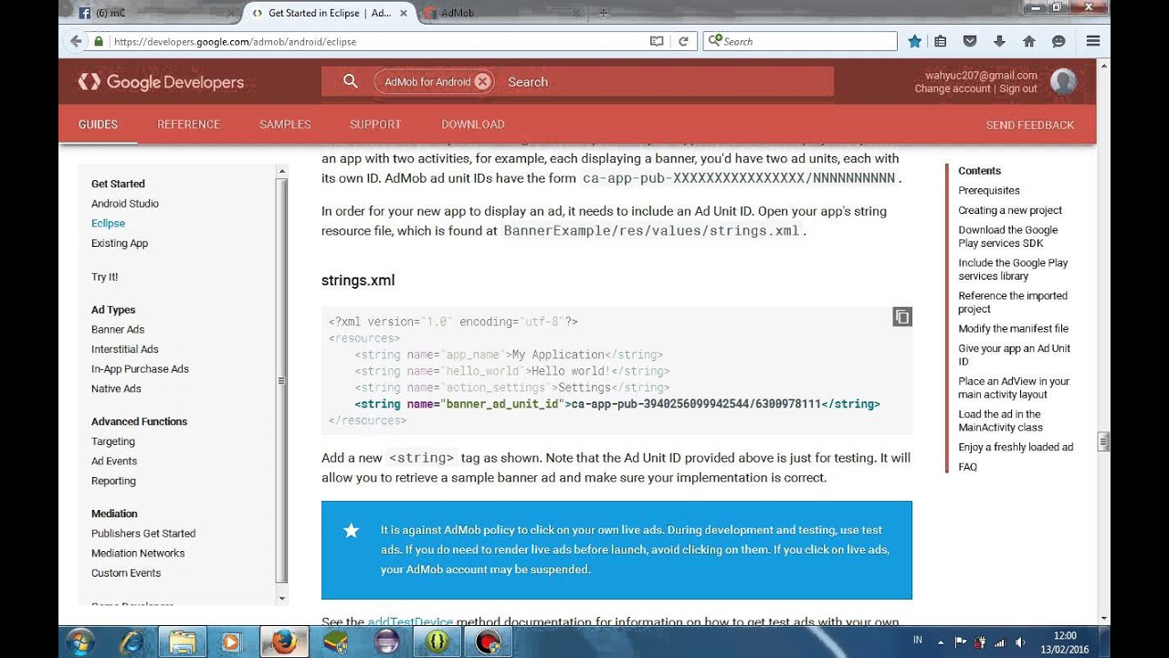
Task: Click the network signal tray icon
Action: tap(1001, 642)
